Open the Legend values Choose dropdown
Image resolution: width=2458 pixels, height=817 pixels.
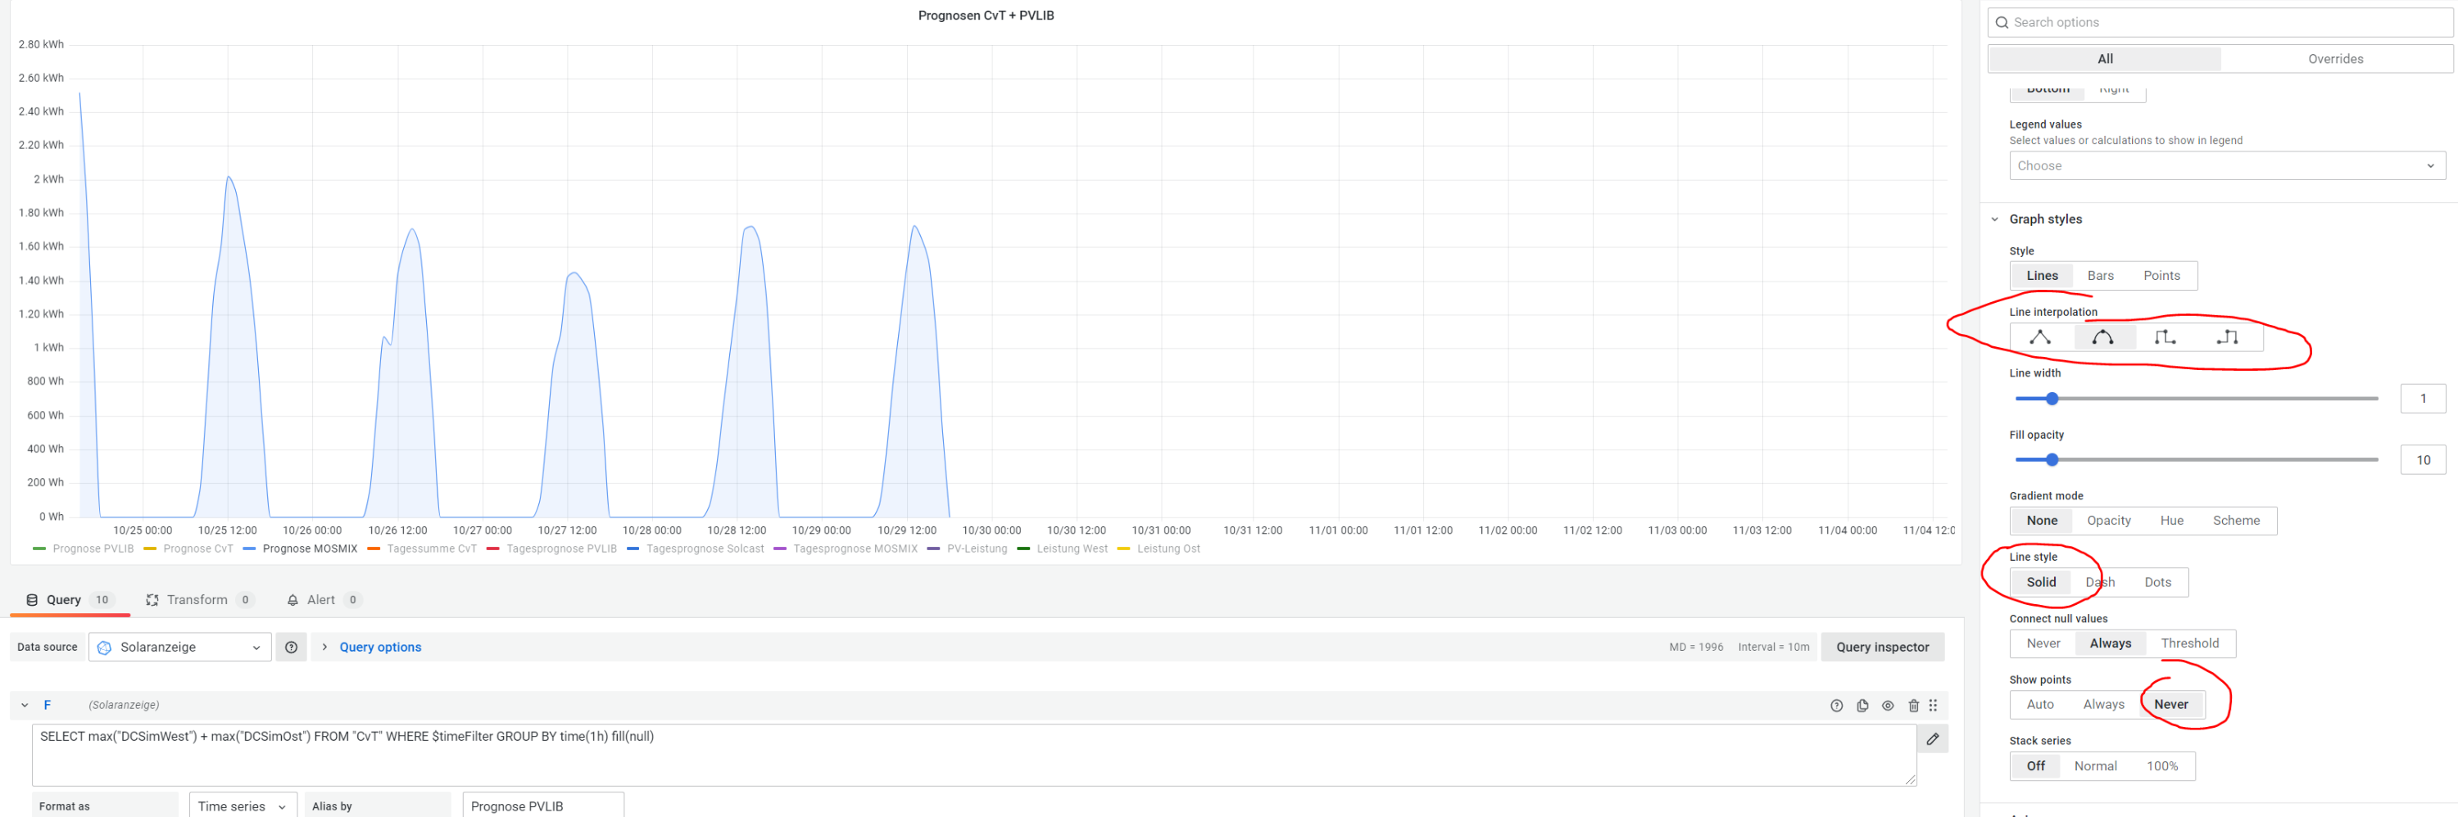tap(2226, 166)
